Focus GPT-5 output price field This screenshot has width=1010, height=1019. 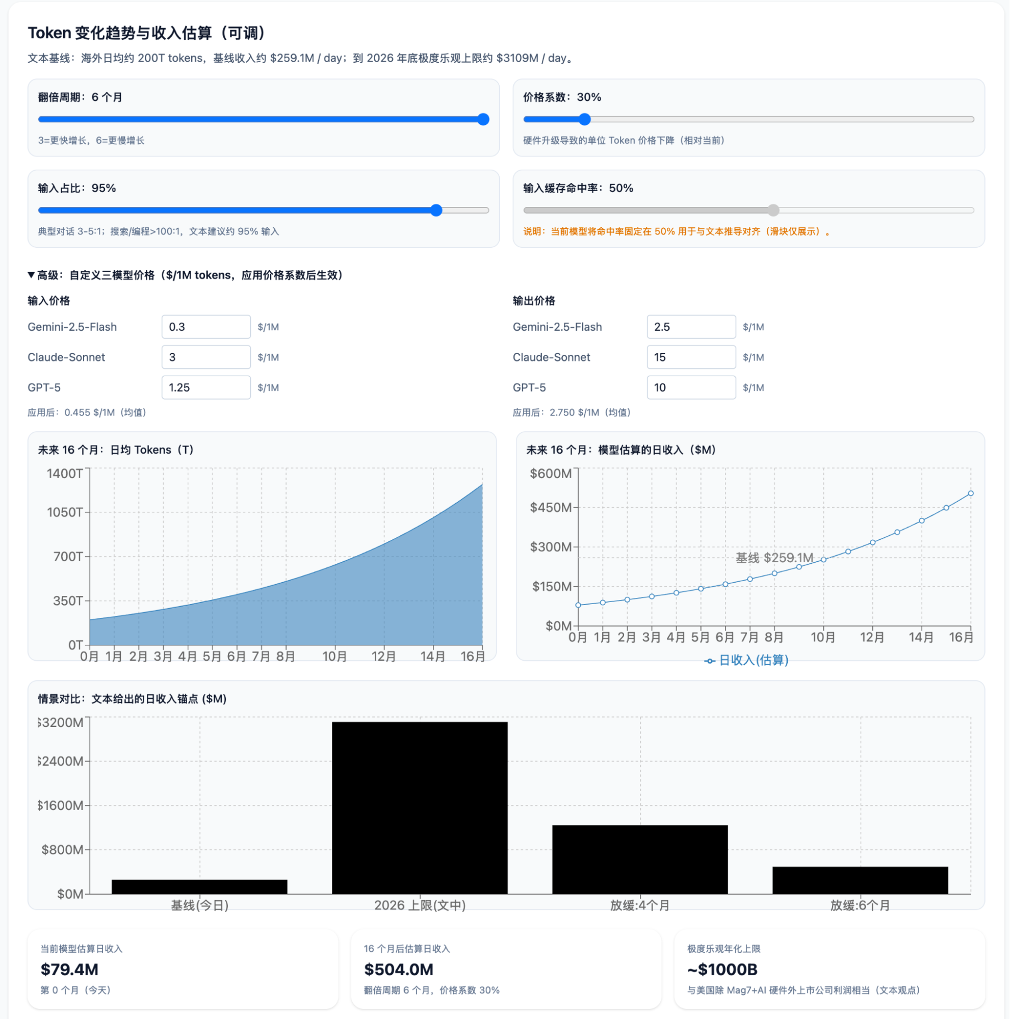[691, 387]
